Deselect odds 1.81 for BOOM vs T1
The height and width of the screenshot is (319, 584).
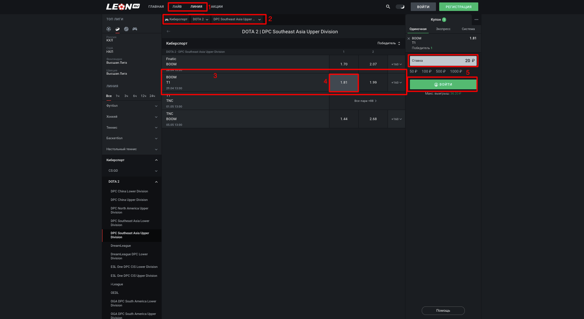coord(344,82)
